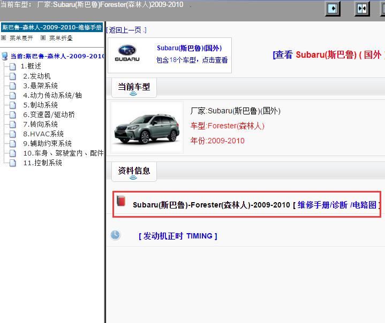385x323 pixels.
Task: Open 1.概述 in the tree
Action: click(31, 66)
